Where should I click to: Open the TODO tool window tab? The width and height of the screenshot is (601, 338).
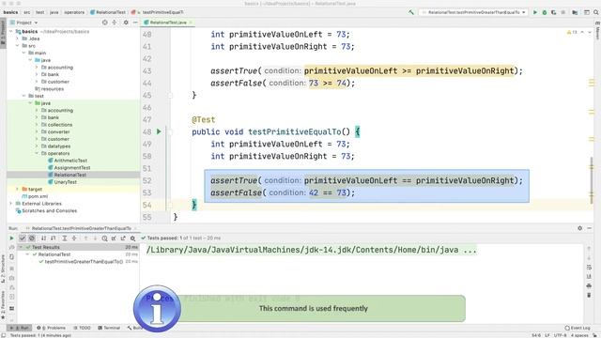82,328
